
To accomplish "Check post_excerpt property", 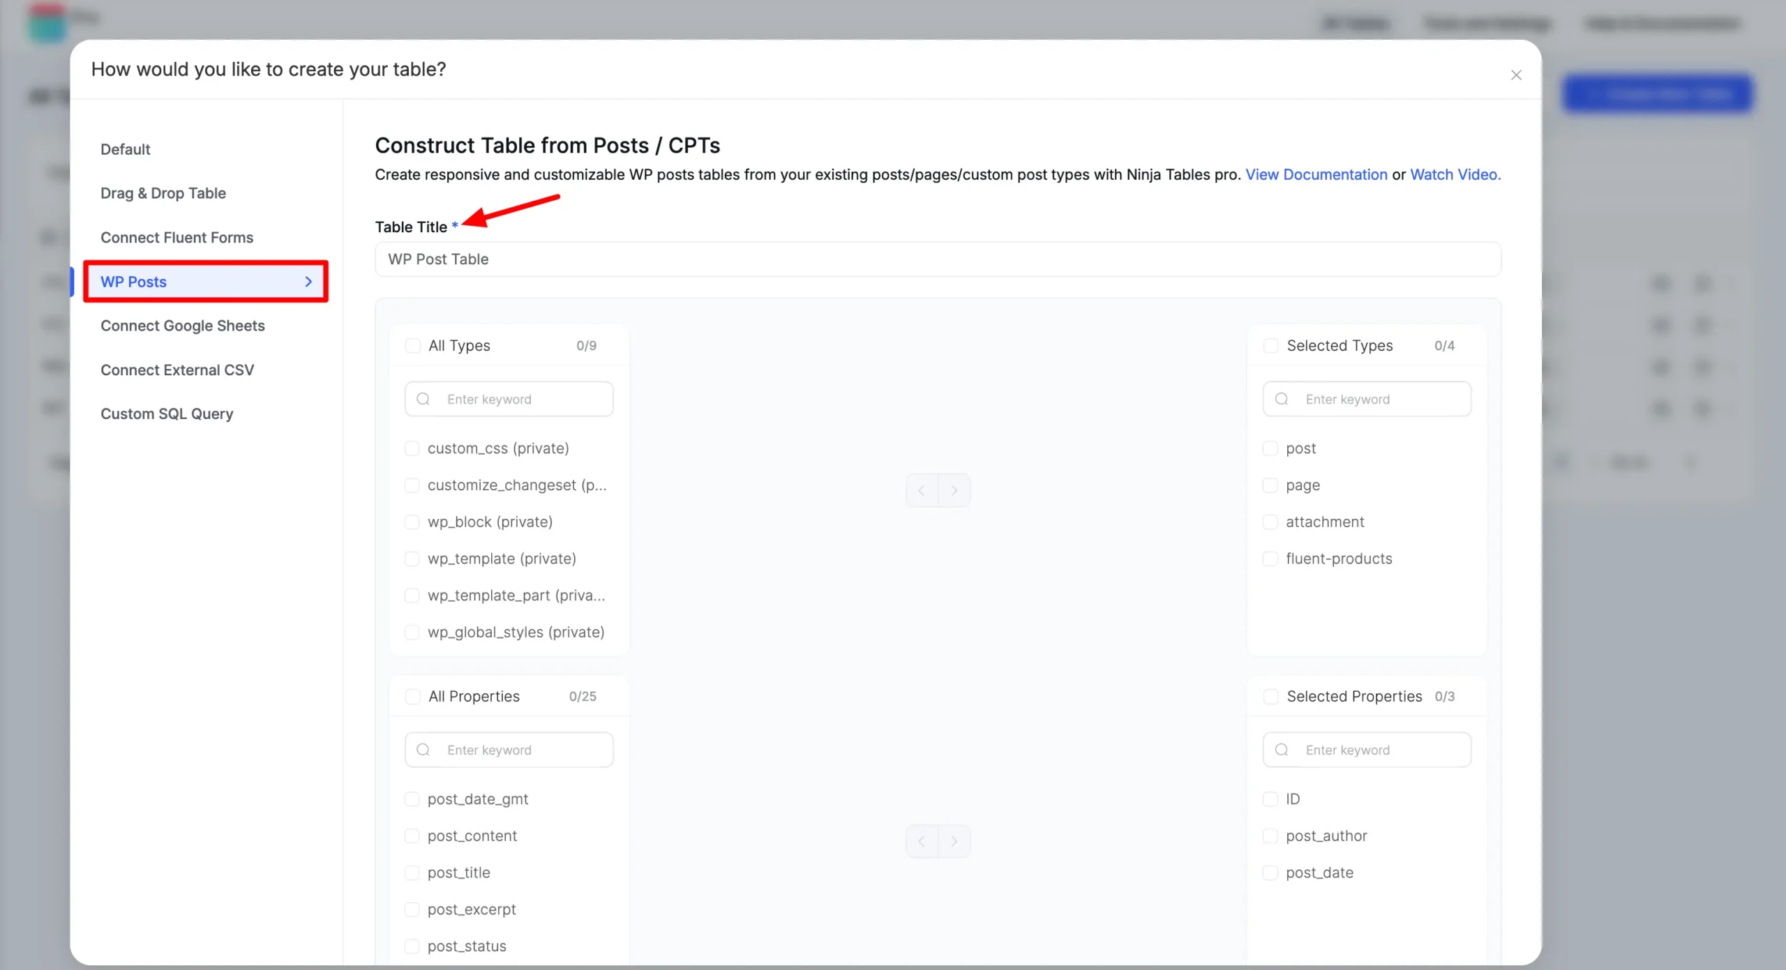I will tap(412, 909).
